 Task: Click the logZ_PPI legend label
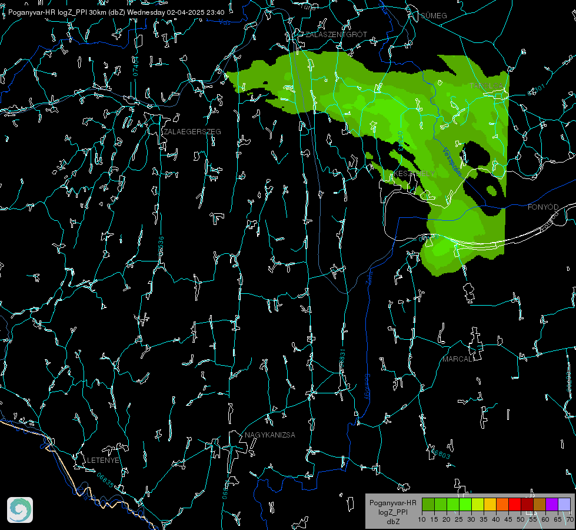(392, 512)
